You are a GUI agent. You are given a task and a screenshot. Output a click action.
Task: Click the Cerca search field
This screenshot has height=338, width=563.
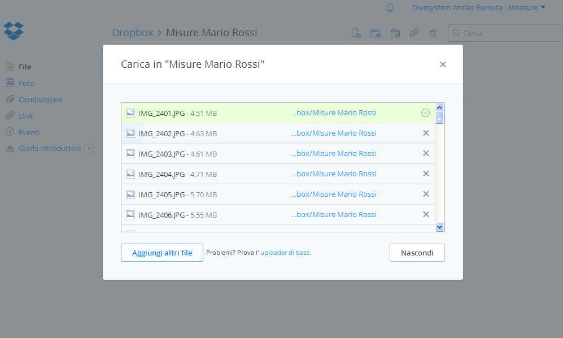click(508, 33)
